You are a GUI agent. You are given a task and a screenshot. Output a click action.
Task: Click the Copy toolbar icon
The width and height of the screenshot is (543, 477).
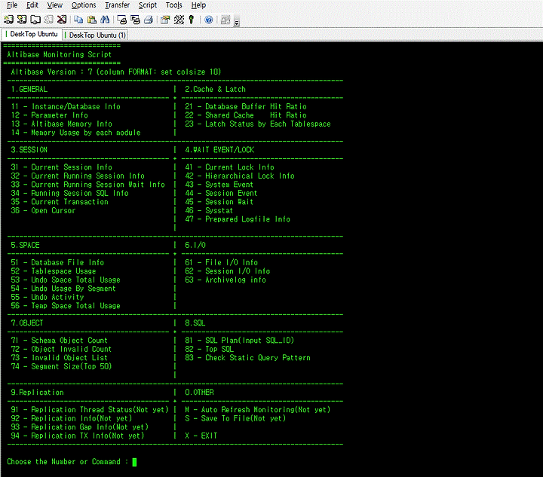coord(78,20)
